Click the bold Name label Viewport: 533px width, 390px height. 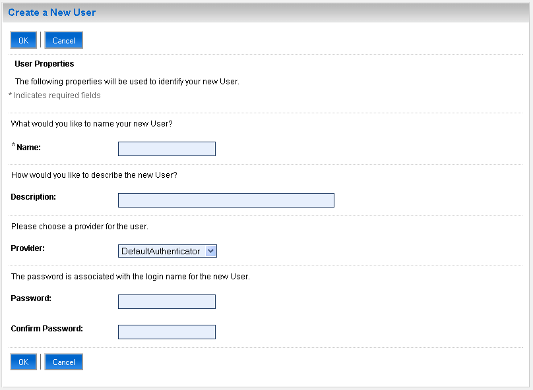point(28,148)
